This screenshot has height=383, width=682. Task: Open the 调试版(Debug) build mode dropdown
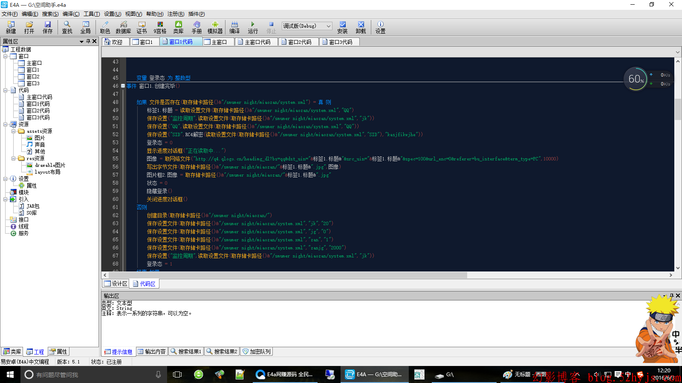(x=328, y=26)
